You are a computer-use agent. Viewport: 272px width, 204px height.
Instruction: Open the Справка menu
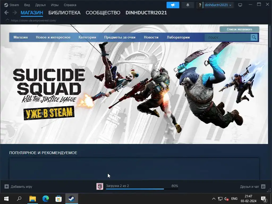[x=70, y=5]
